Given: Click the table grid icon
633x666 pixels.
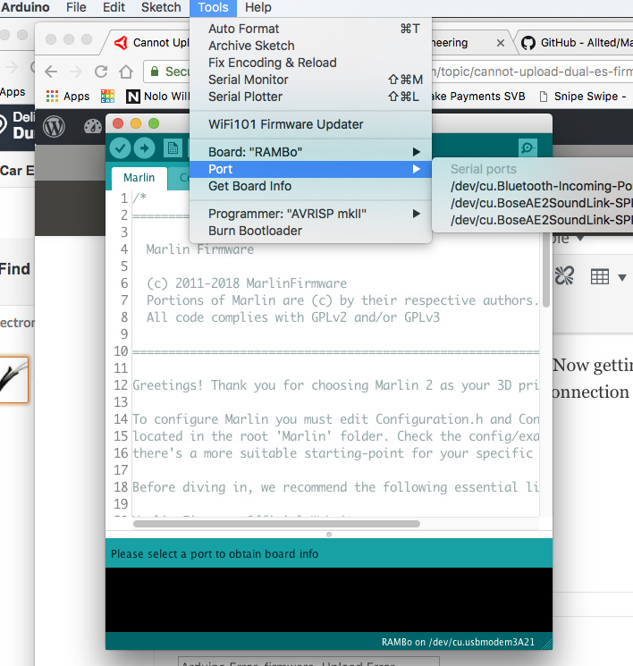Looking at the screenshot, I should point(600,277).
